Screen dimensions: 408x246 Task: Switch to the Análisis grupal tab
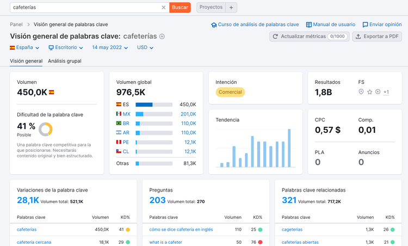coord(65,61)
